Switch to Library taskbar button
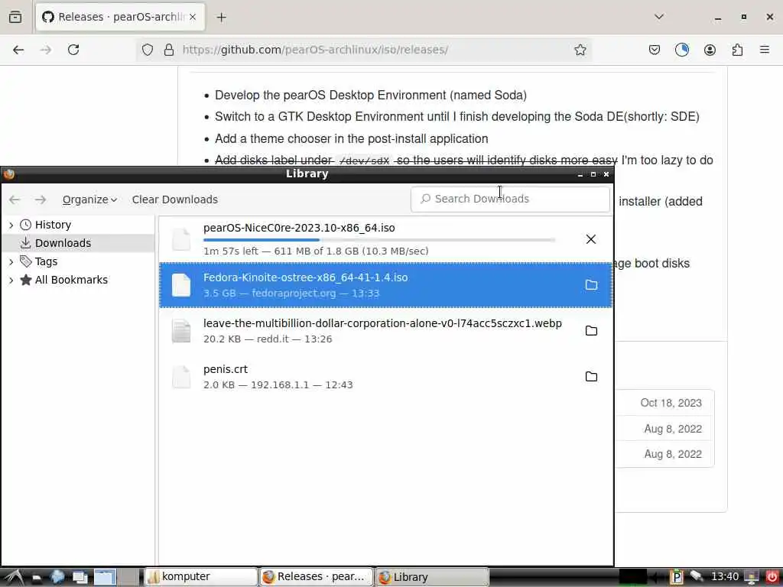The image size is (783, 587). (x=431, y=577)
